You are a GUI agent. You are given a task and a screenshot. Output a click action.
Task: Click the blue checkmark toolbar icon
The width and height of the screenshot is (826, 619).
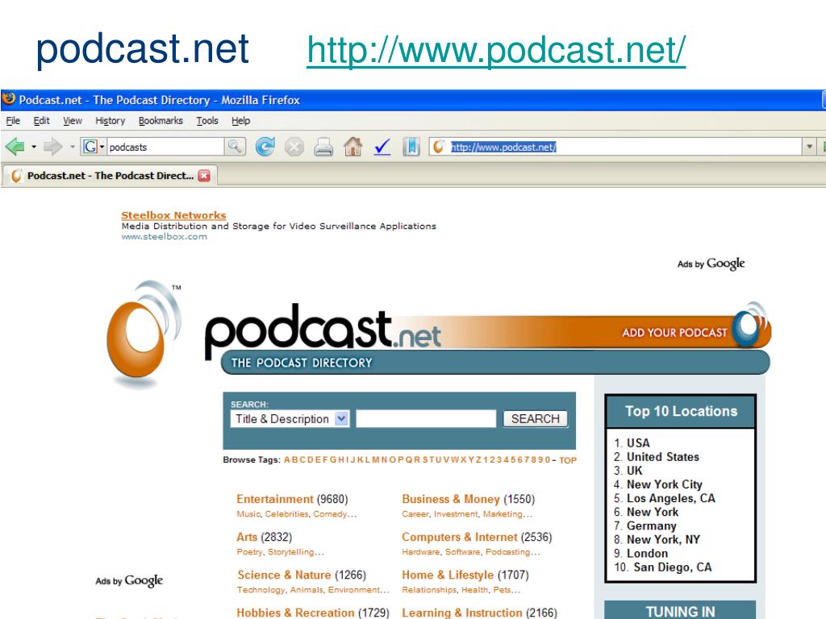coord(382,147)
